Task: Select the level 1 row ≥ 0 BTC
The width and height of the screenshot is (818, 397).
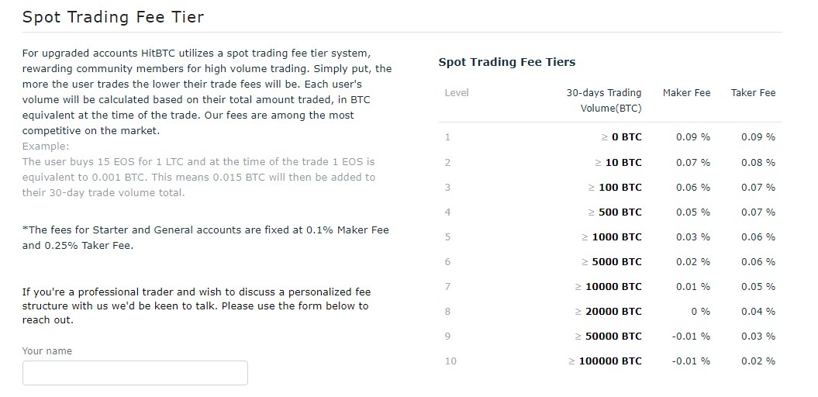Action: (610, 137)
